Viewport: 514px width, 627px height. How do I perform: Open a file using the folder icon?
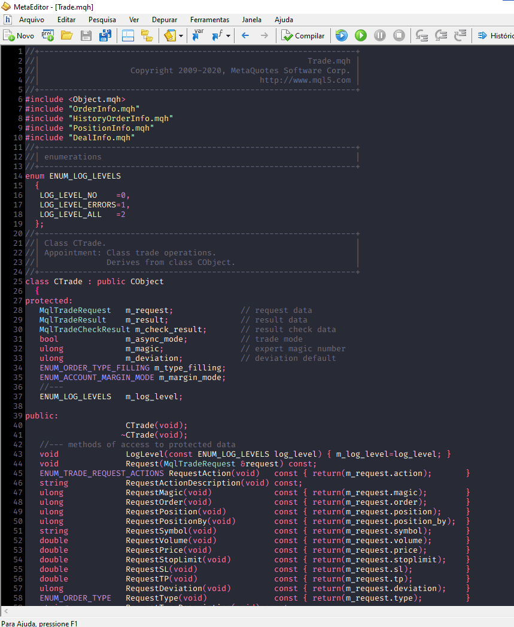(x=66, y=35)
